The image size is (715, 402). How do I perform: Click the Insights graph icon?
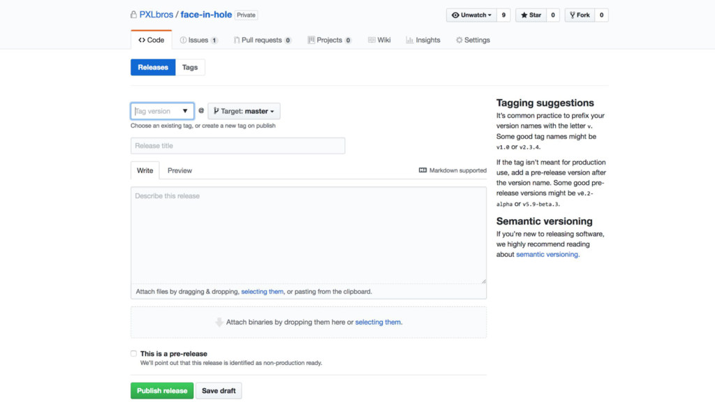click(x=409, y=40)
